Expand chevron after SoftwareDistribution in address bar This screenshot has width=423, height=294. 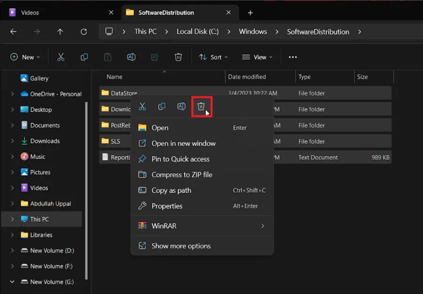(x=360, y=31)
